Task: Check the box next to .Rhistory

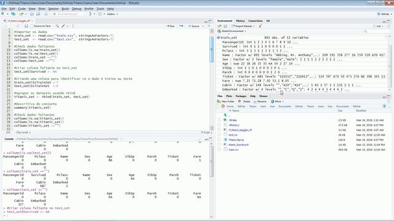Action: (219, 125)
